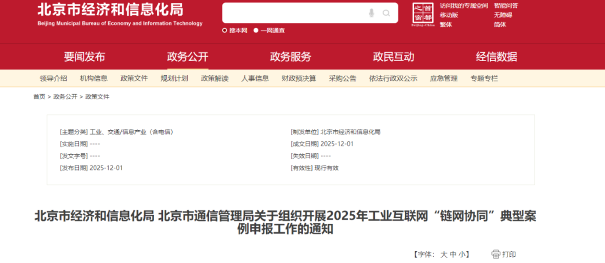Image resolution: width=605 pixels, height=263 pixels.
Task: Click the 实施日期 field text
Action: [80, 144]
